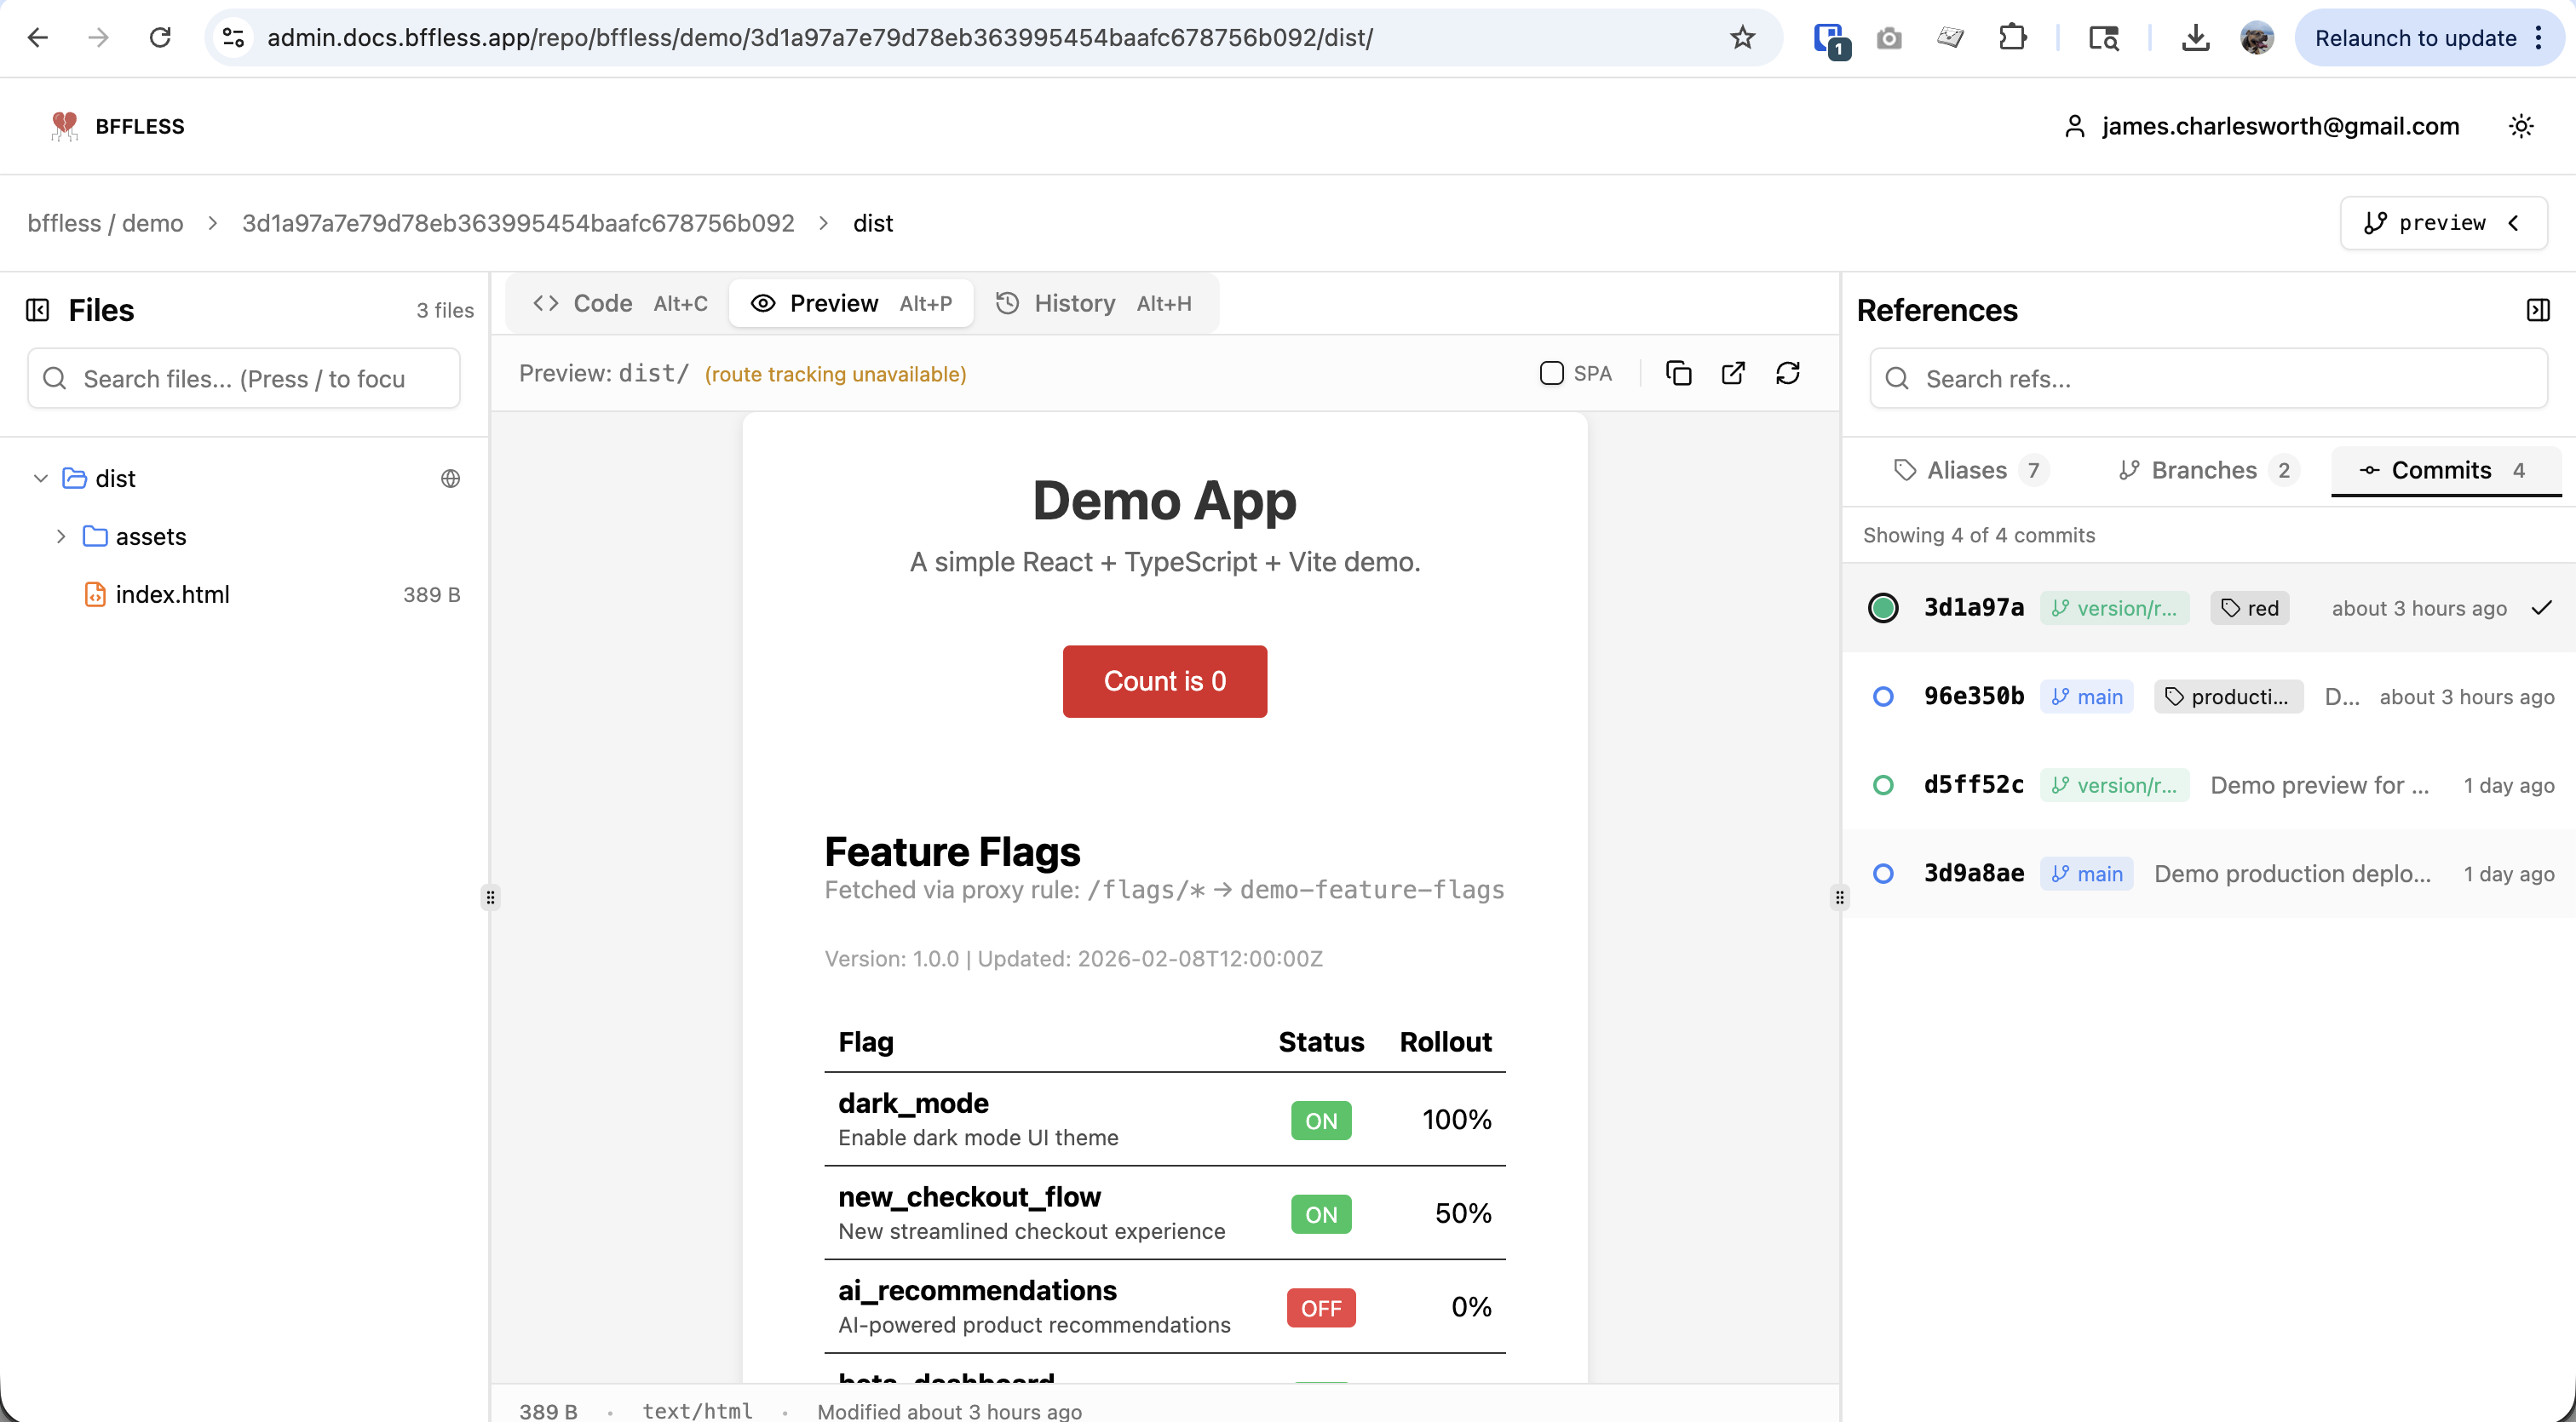Screen dimensions: 2576x1422
Task: Collapse the References panel icon
Action: (2537, 310)
